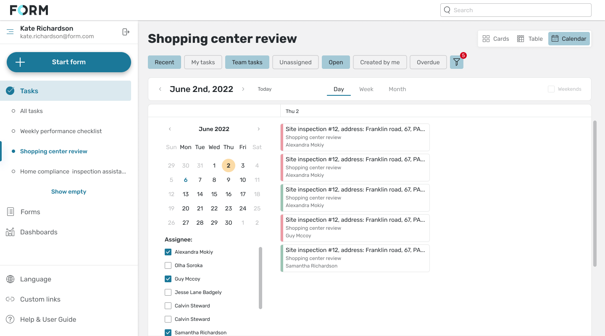Go to next day after June 2nd
This screenshot has width=605, height=336.
243,89
